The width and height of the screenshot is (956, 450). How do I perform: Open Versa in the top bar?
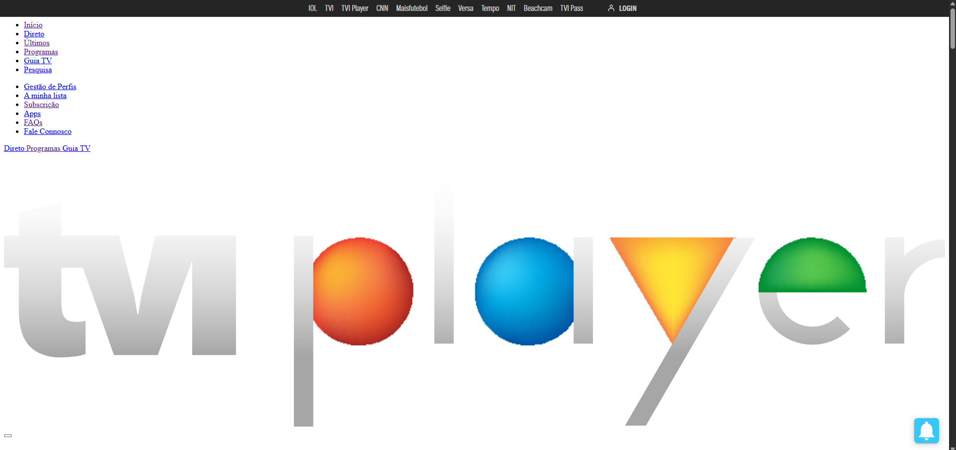tap(466, 8)
